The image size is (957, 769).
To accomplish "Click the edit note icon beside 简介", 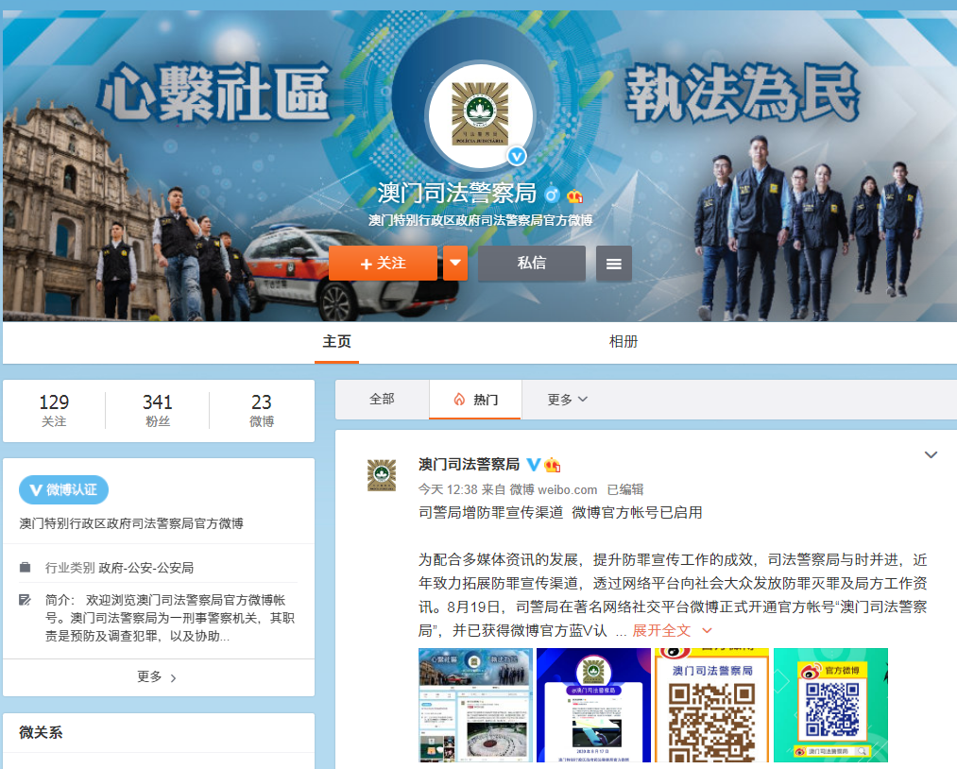I will [25, 600].
